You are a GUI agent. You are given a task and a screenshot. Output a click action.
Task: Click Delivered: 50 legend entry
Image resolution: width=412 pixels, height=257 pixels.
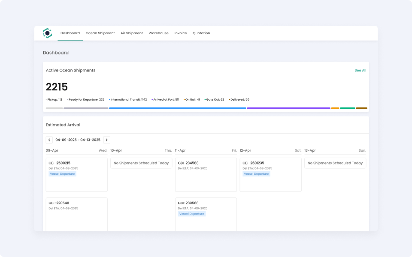point(239,100)
